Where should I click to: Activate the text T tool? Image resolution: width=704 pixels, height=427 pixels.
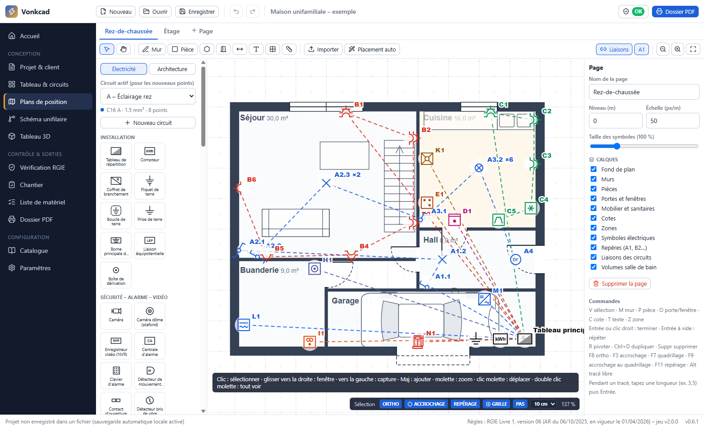click(x=256, y=49)
